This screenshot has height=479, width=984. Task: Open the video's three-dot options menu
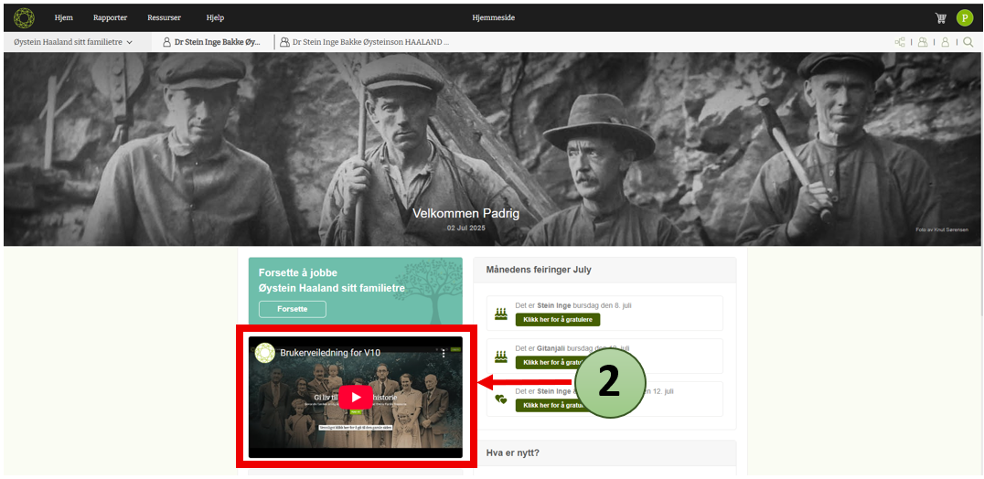pyautogui.click(x=444, y=353)
